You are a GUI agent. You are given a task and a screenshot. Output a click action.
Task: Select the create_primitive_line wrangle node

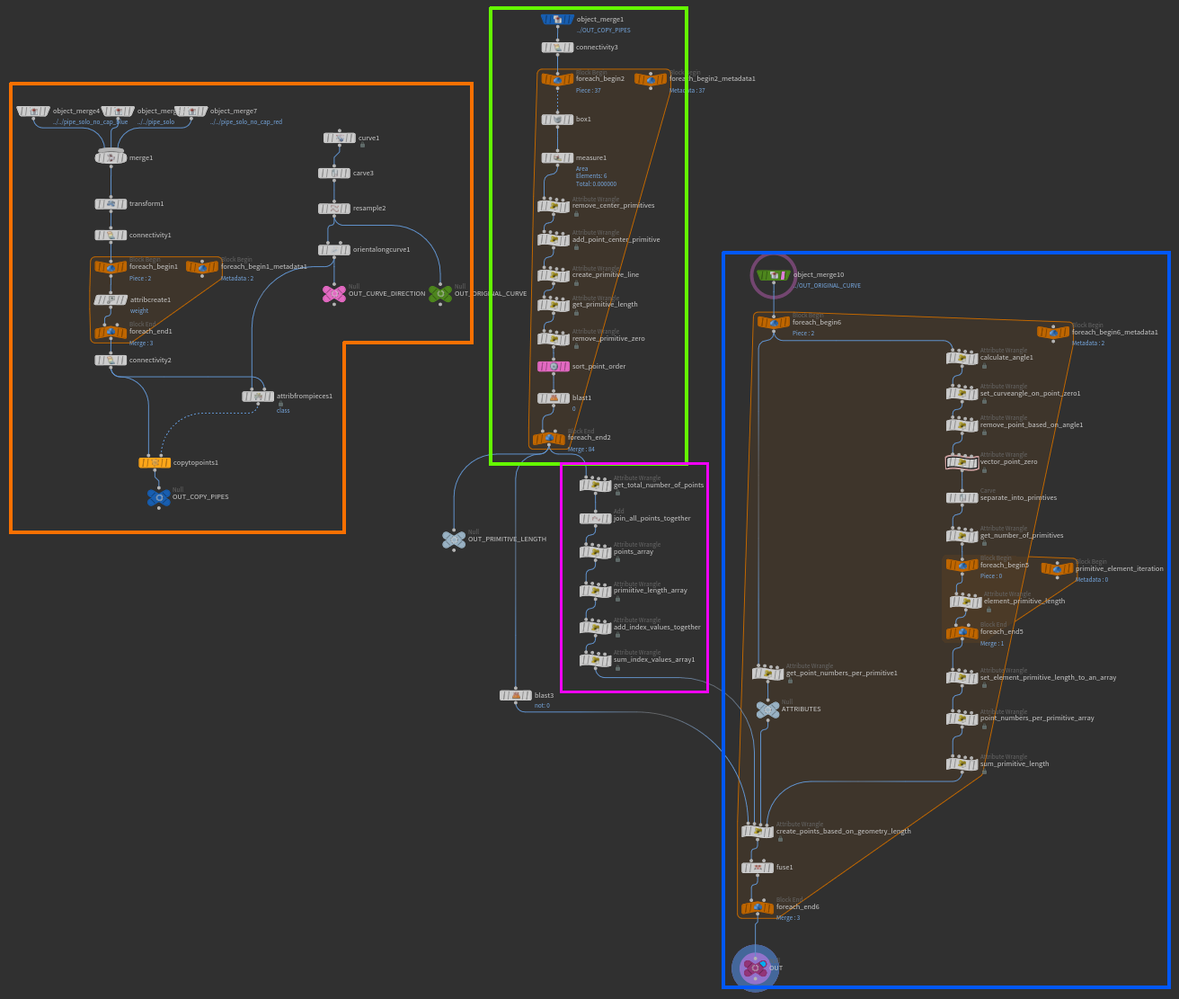pos(554,275)
